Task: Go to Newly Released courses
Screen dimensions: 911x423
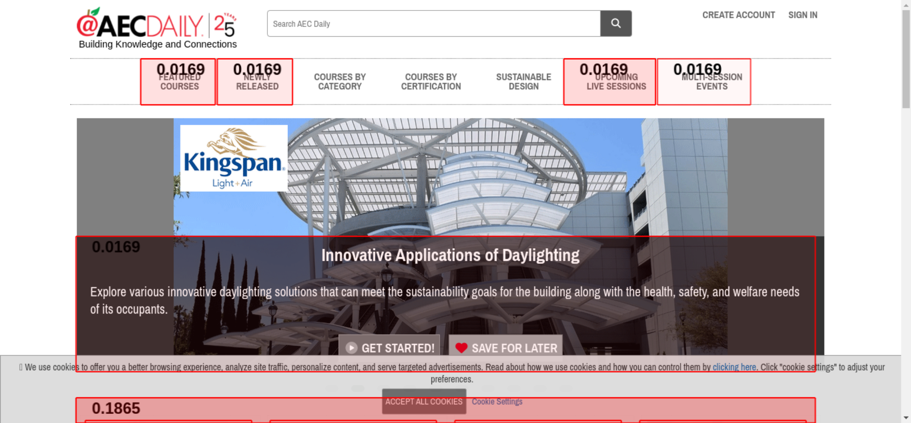Action: pos(257,82)
